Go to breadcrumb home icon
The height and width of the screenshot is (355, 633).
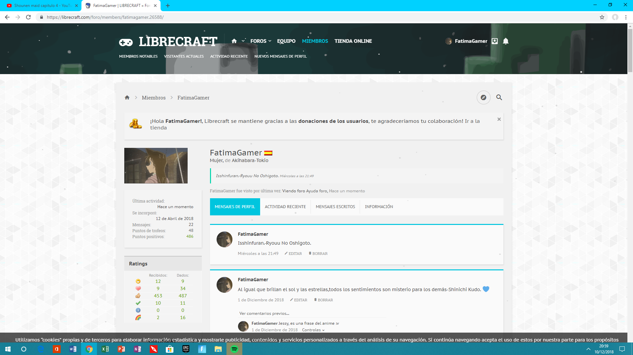click(127, 98)
